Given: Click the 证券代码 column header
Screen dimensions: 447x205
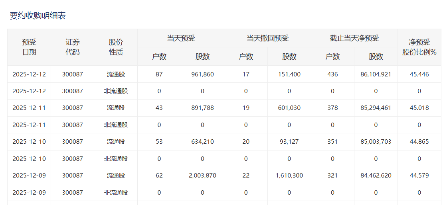Looking at the screenshot, I should coord(72,47).
